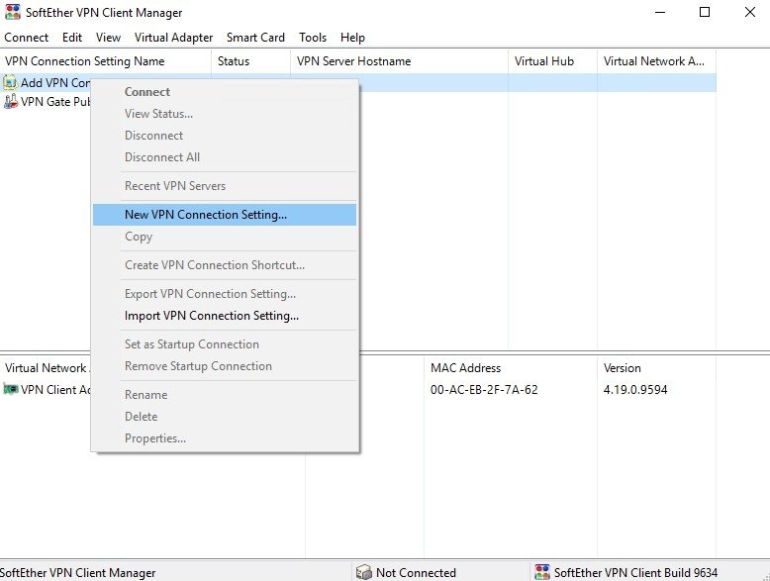Click the MAC Address column header
Viewport: 770px width, 581px height.
click(511, 368)
